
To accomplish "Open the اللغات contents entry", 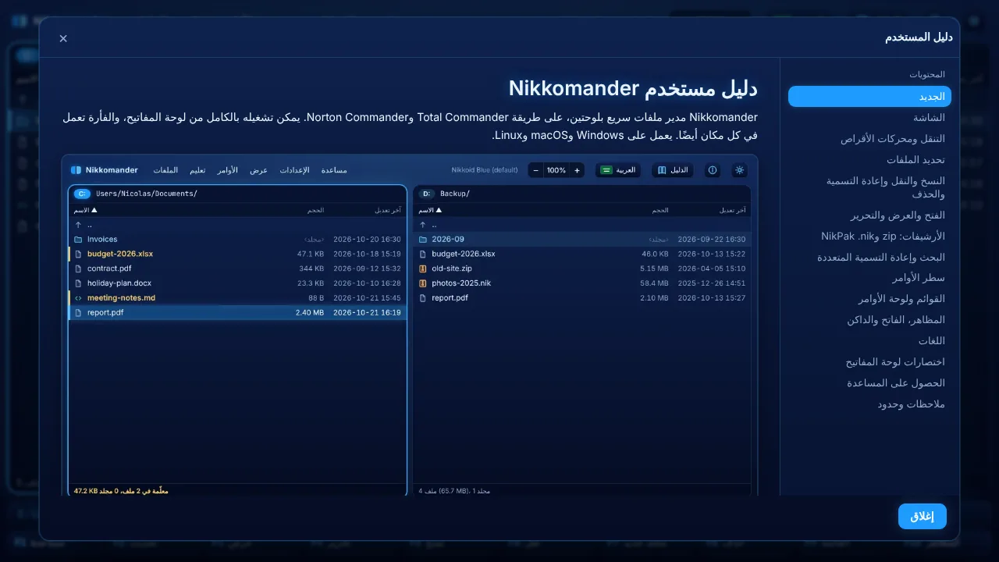I will [x=869, y=342].
